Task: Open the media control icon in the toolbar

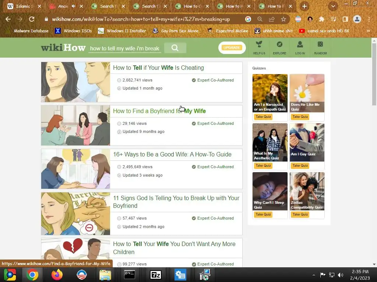Action: pyautogui.click(x=333, y=19)
